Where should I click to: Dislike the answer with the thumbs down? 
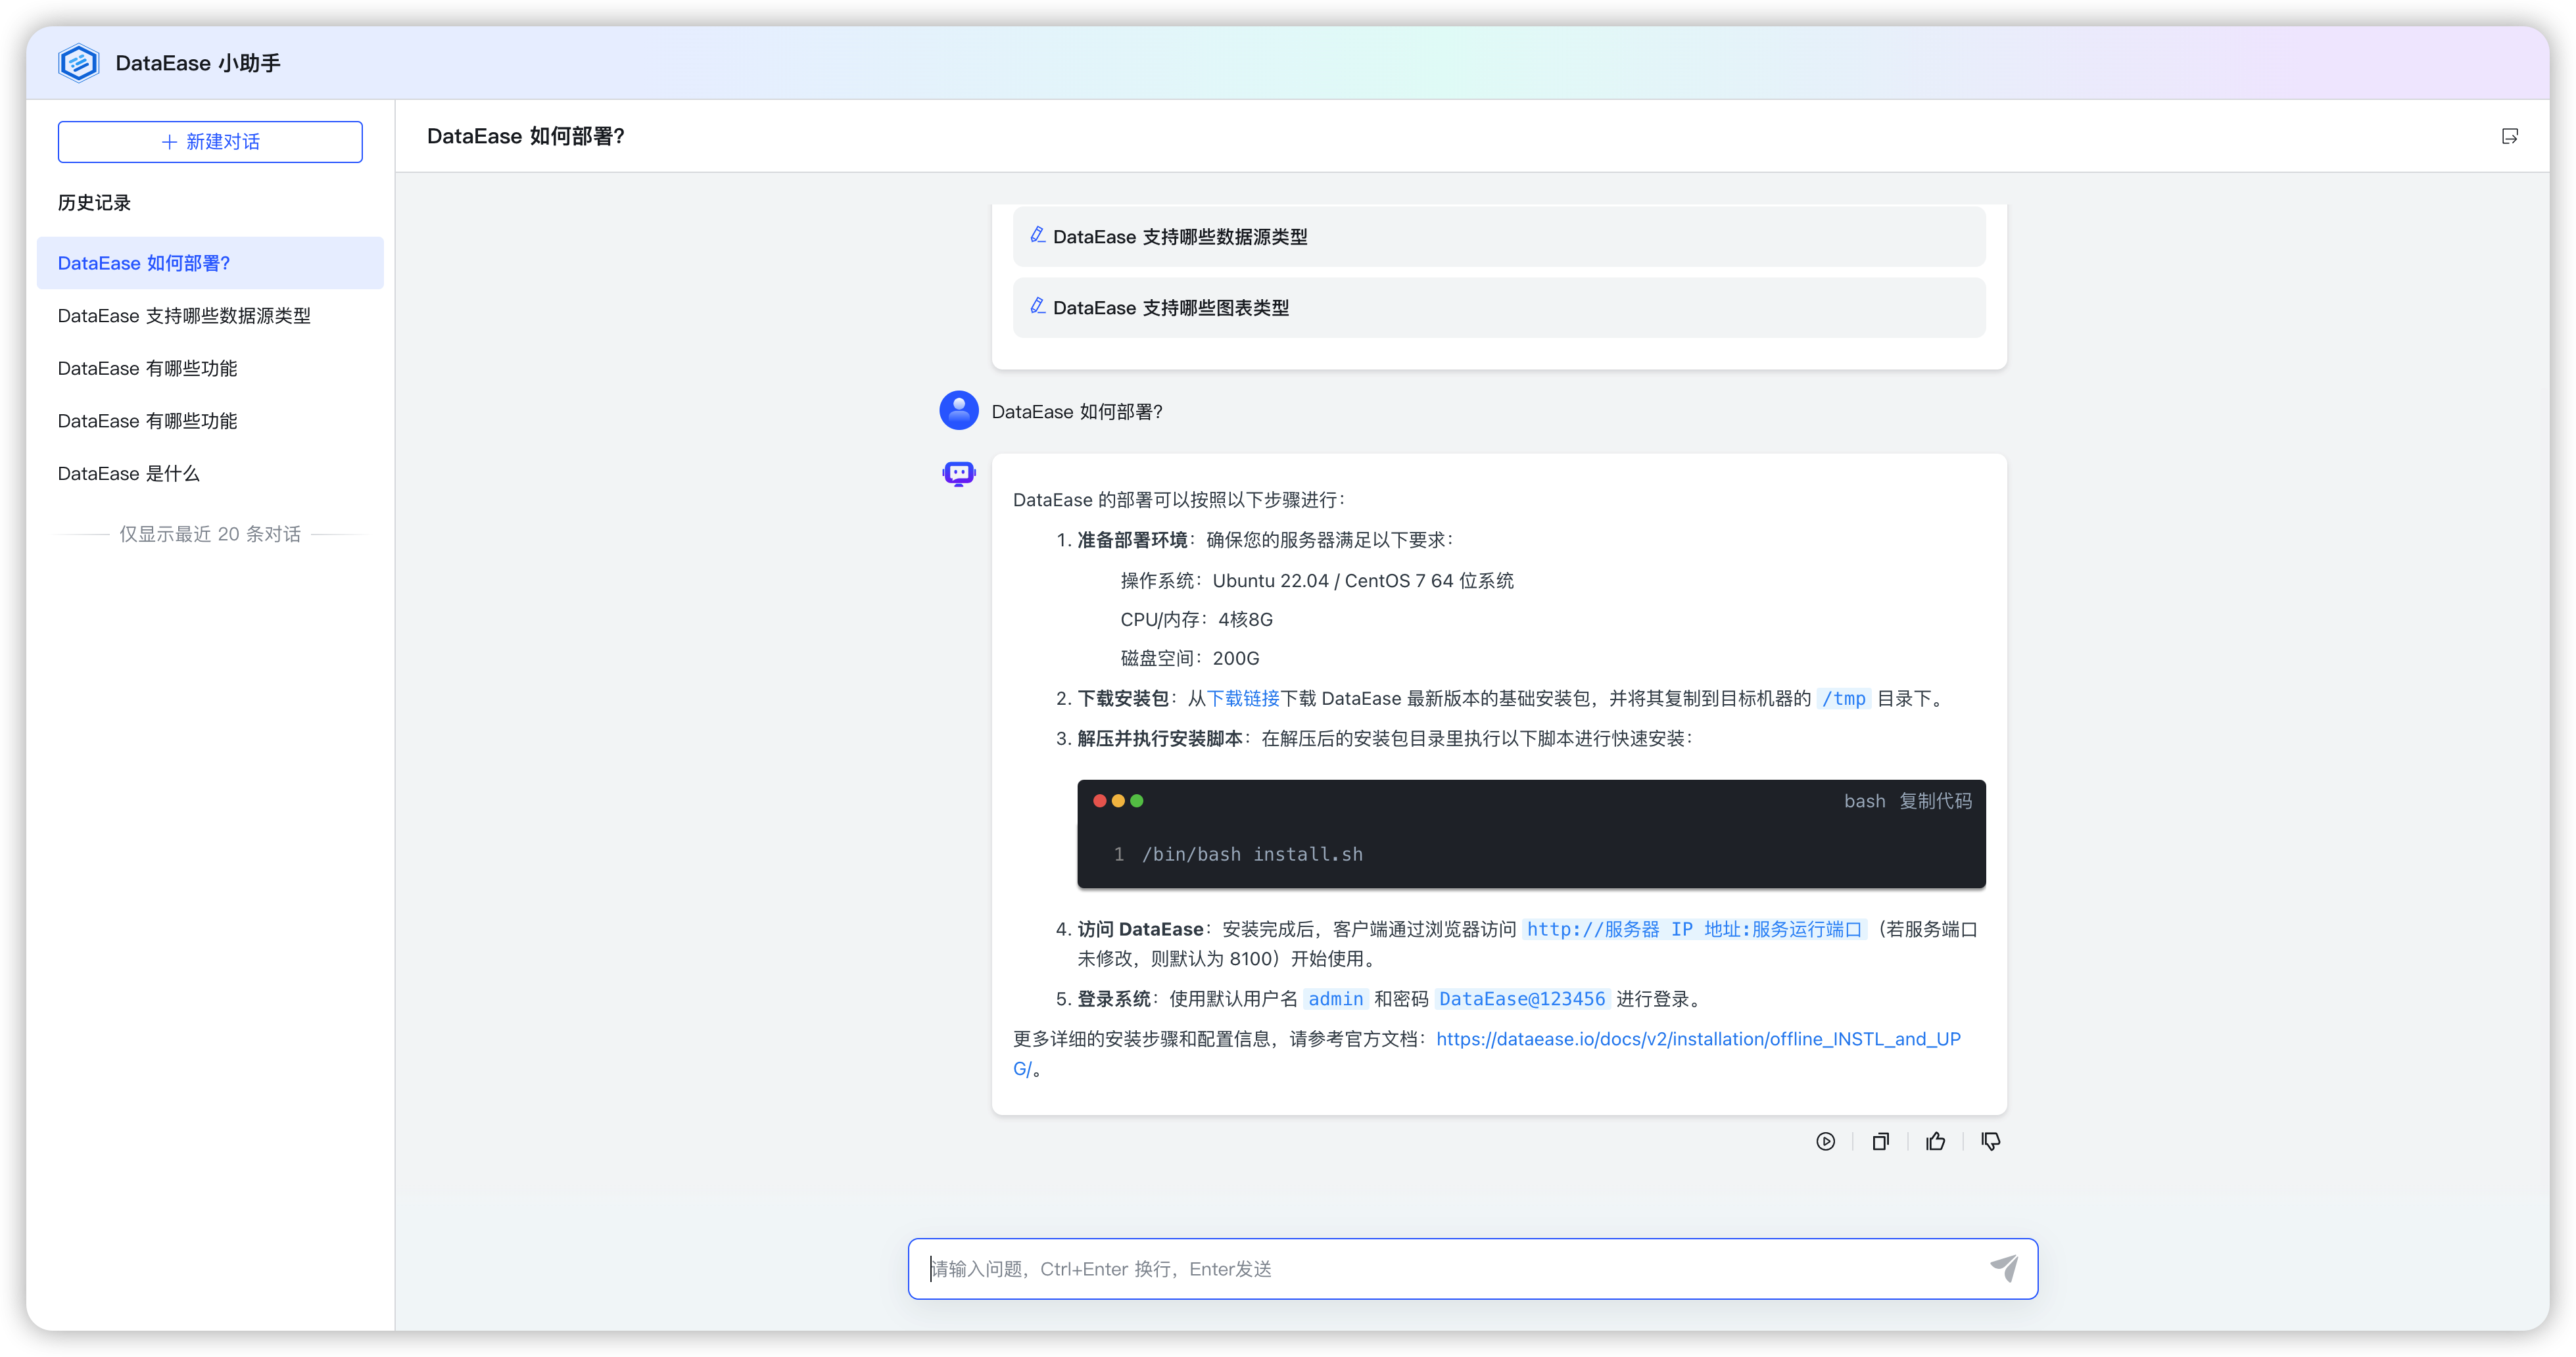(1990, 1141)
